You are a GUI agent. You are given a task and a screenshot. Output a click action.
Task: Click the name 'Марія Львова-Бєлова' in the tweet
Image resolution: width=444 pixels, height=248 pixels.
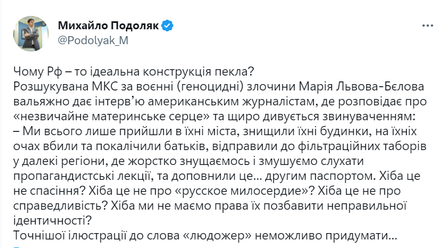tap(362, 87)
